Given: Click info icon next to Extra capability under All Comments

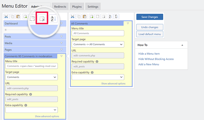Looking at the screenshot, I should [x=92, y=72].
